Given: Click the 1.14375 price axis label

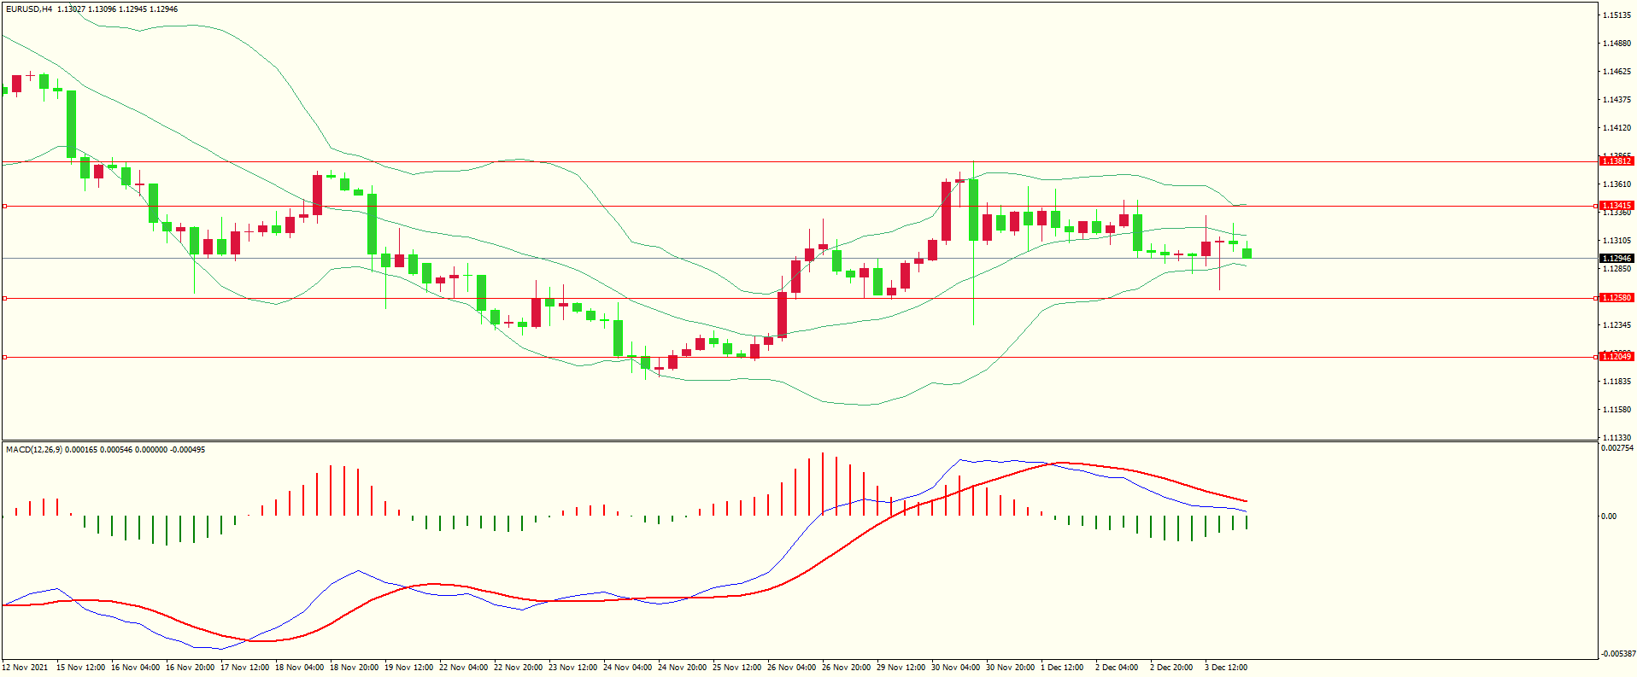Looking at the screenshot, I should point(1616,100).
